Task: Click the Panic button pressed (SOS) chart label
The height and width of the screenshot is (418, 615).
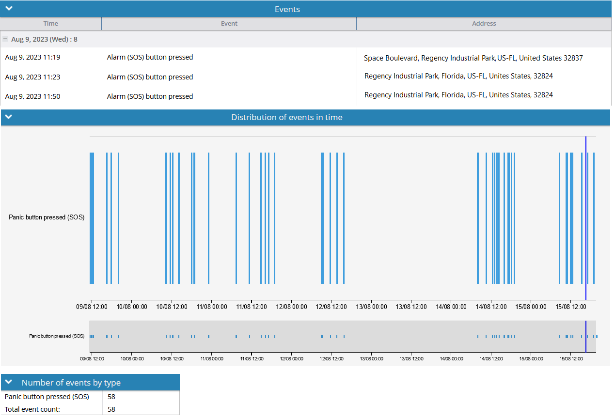Action: click(47, 217)
